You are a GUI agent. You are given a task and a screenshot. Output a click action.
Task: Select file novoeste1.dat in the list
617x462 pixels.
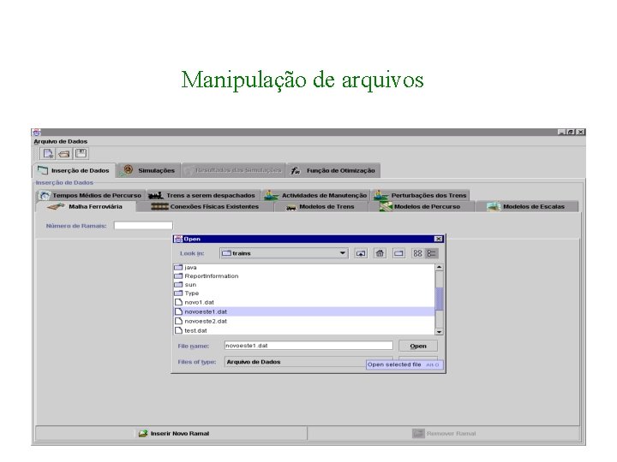[303, 312]
